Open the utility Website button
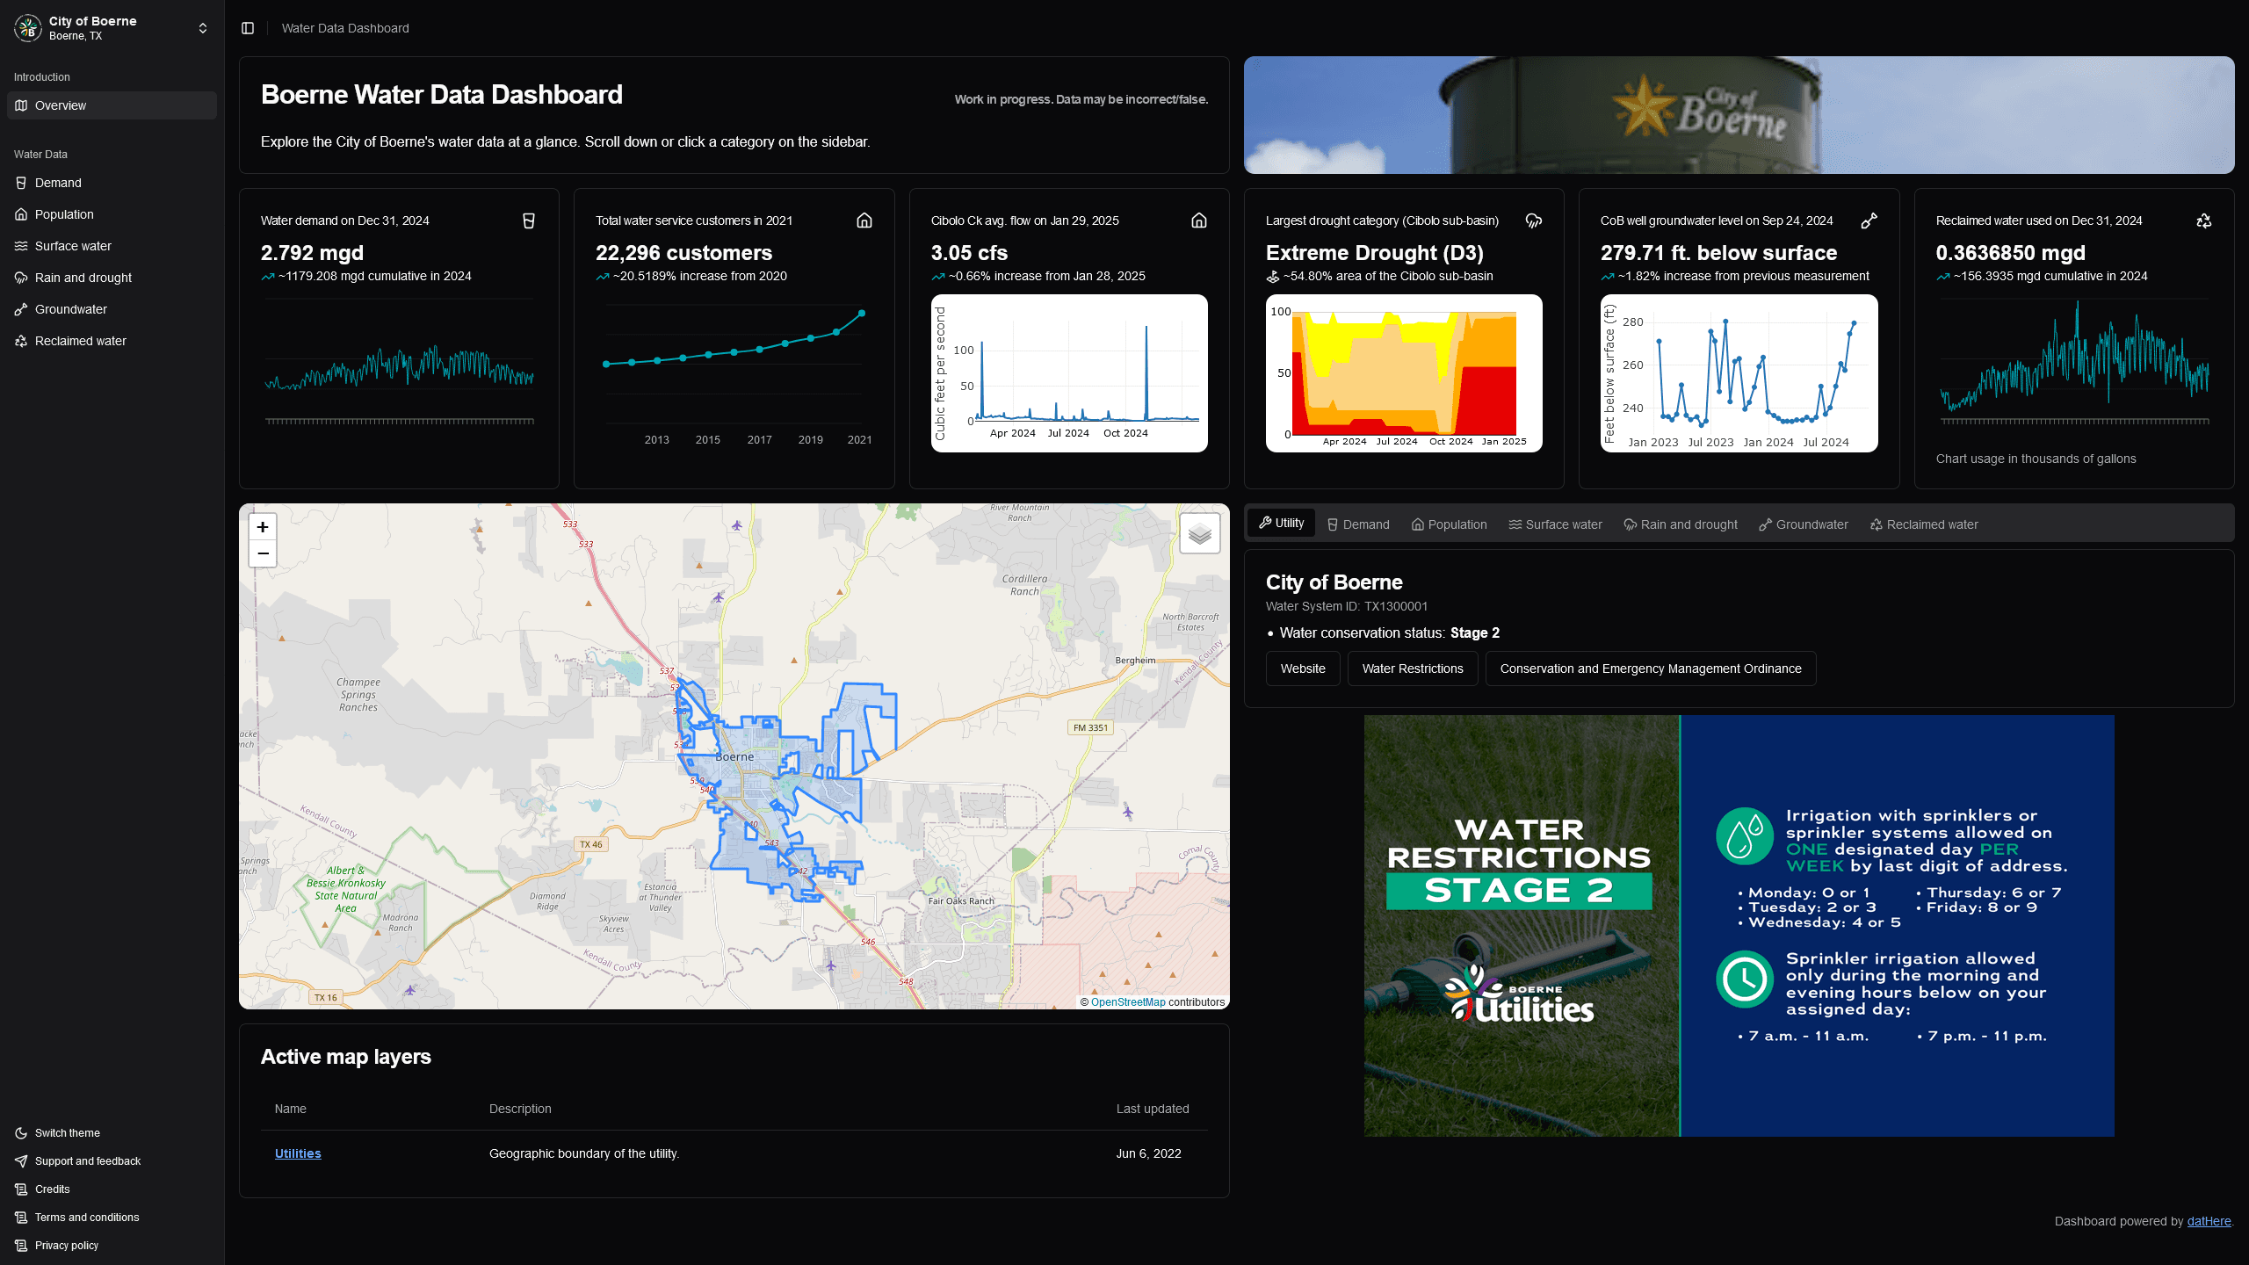The height and width of the screenshot is (1265, 2249). pos(1303,669)
